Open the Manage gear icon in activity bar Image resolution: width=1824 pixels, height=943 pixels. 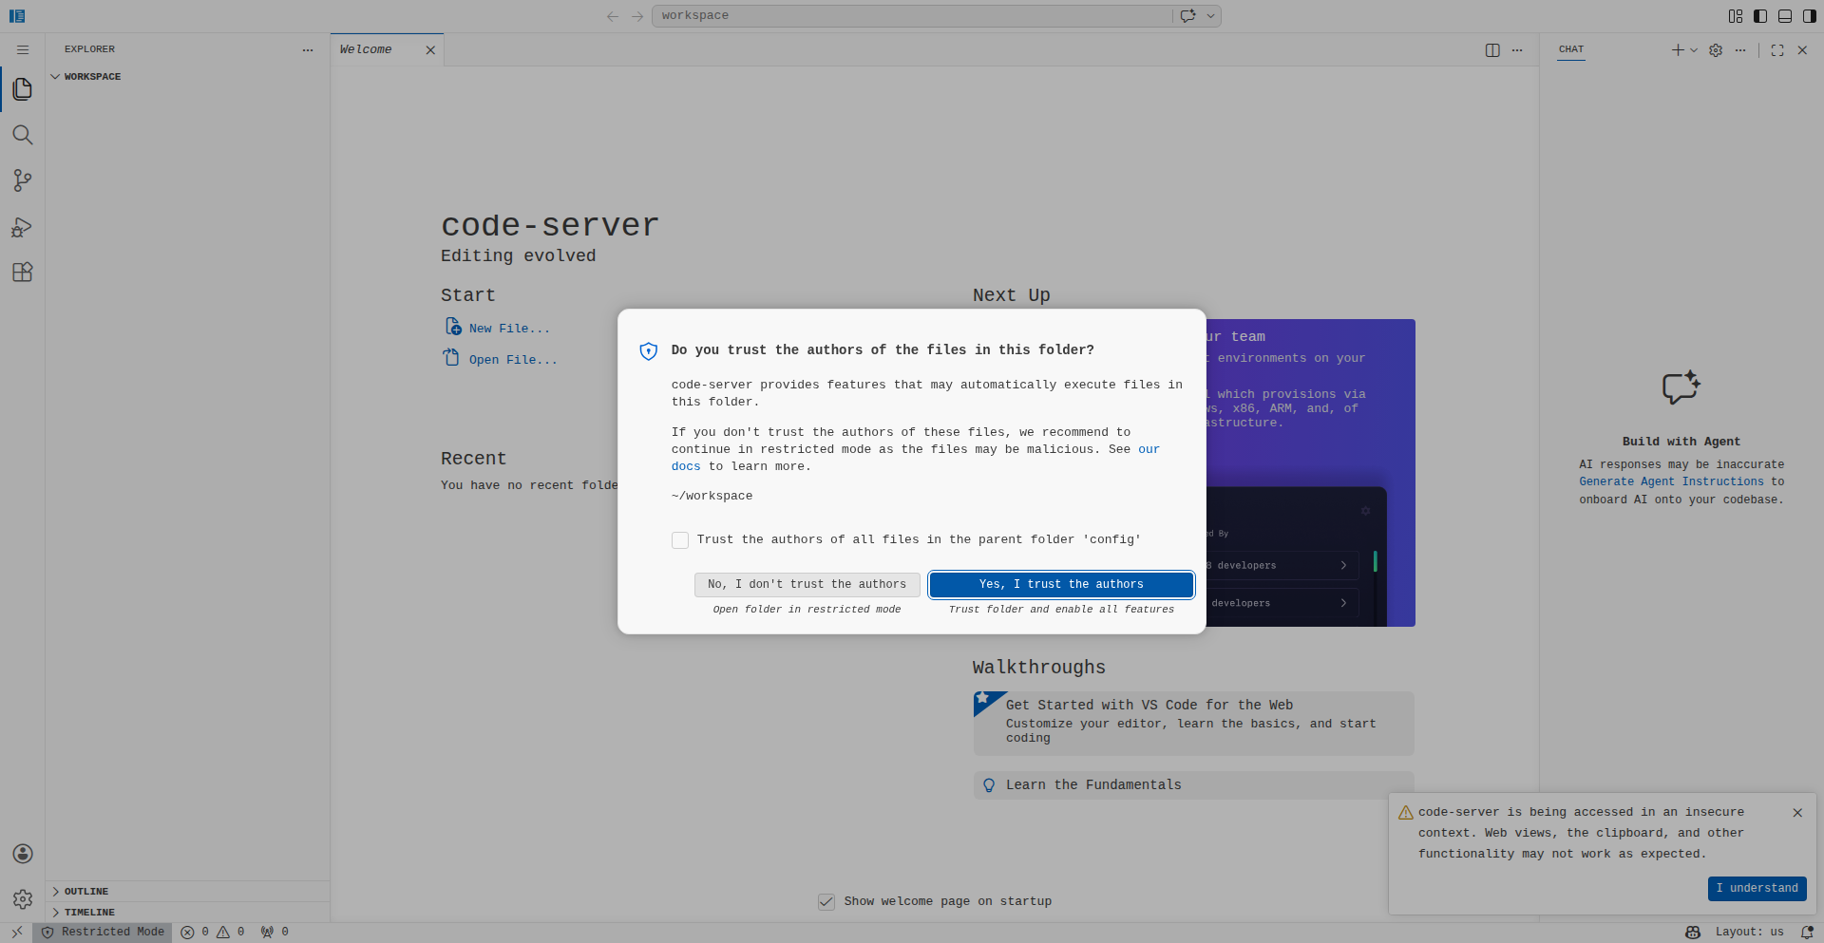(23, 899)
